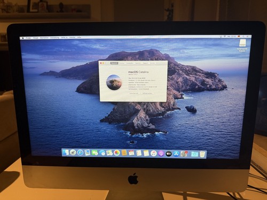Open the Fenster menu
Screen dimensions: 267x200
point(72,37)
